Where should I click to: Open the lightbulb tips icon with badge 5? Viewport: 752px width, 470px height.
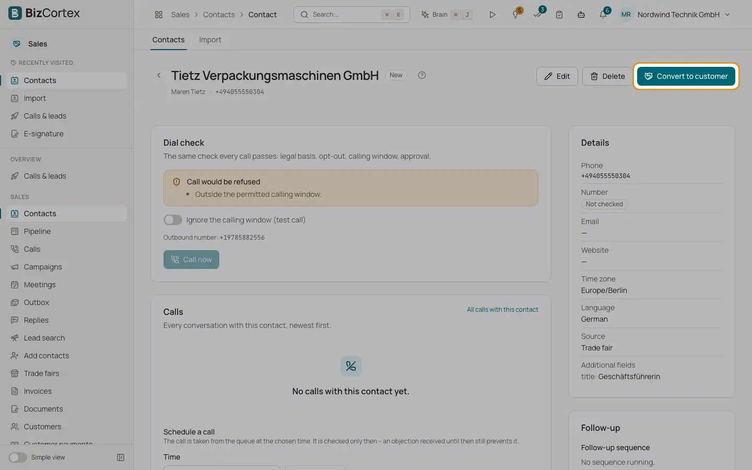[515, 15]
